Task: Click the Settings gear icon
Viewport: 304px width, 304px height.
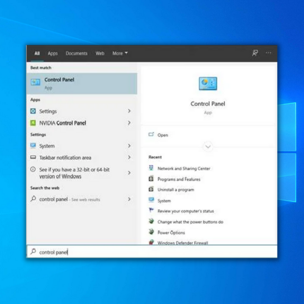Action: [33, 111]
